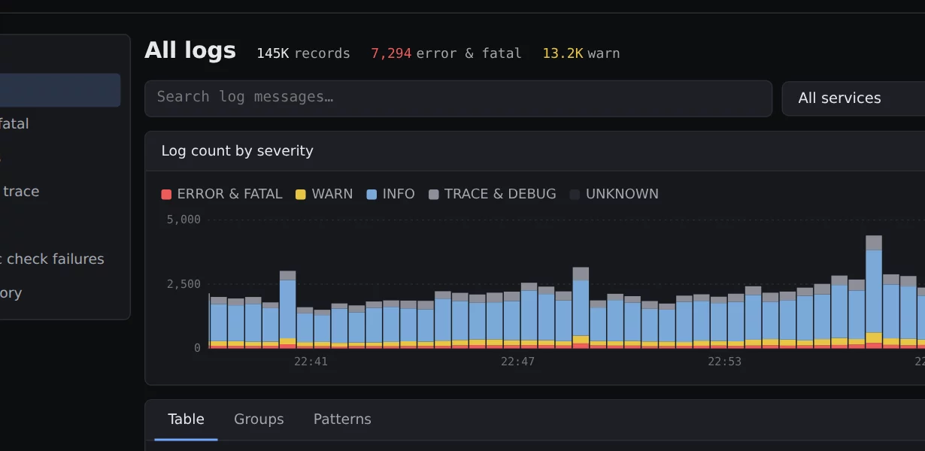Click the 22:53 time axis label
925x451 pixels.
point(724,362)
